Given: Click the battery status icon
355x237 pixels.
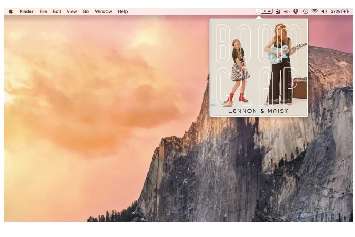Looking at the screenshot, I should pos(346,11).
